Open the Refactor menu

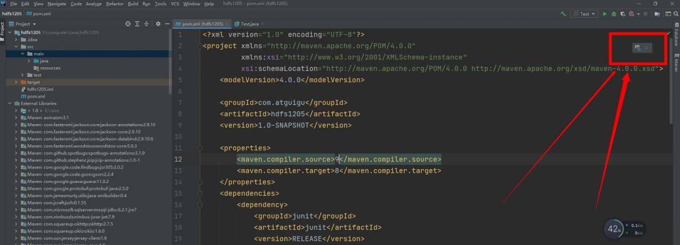115,4
